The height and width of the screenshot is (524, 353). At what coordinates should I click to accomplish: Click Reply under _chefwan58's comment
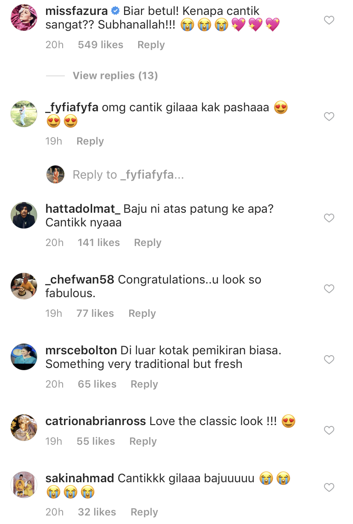(x=142, y=313)
